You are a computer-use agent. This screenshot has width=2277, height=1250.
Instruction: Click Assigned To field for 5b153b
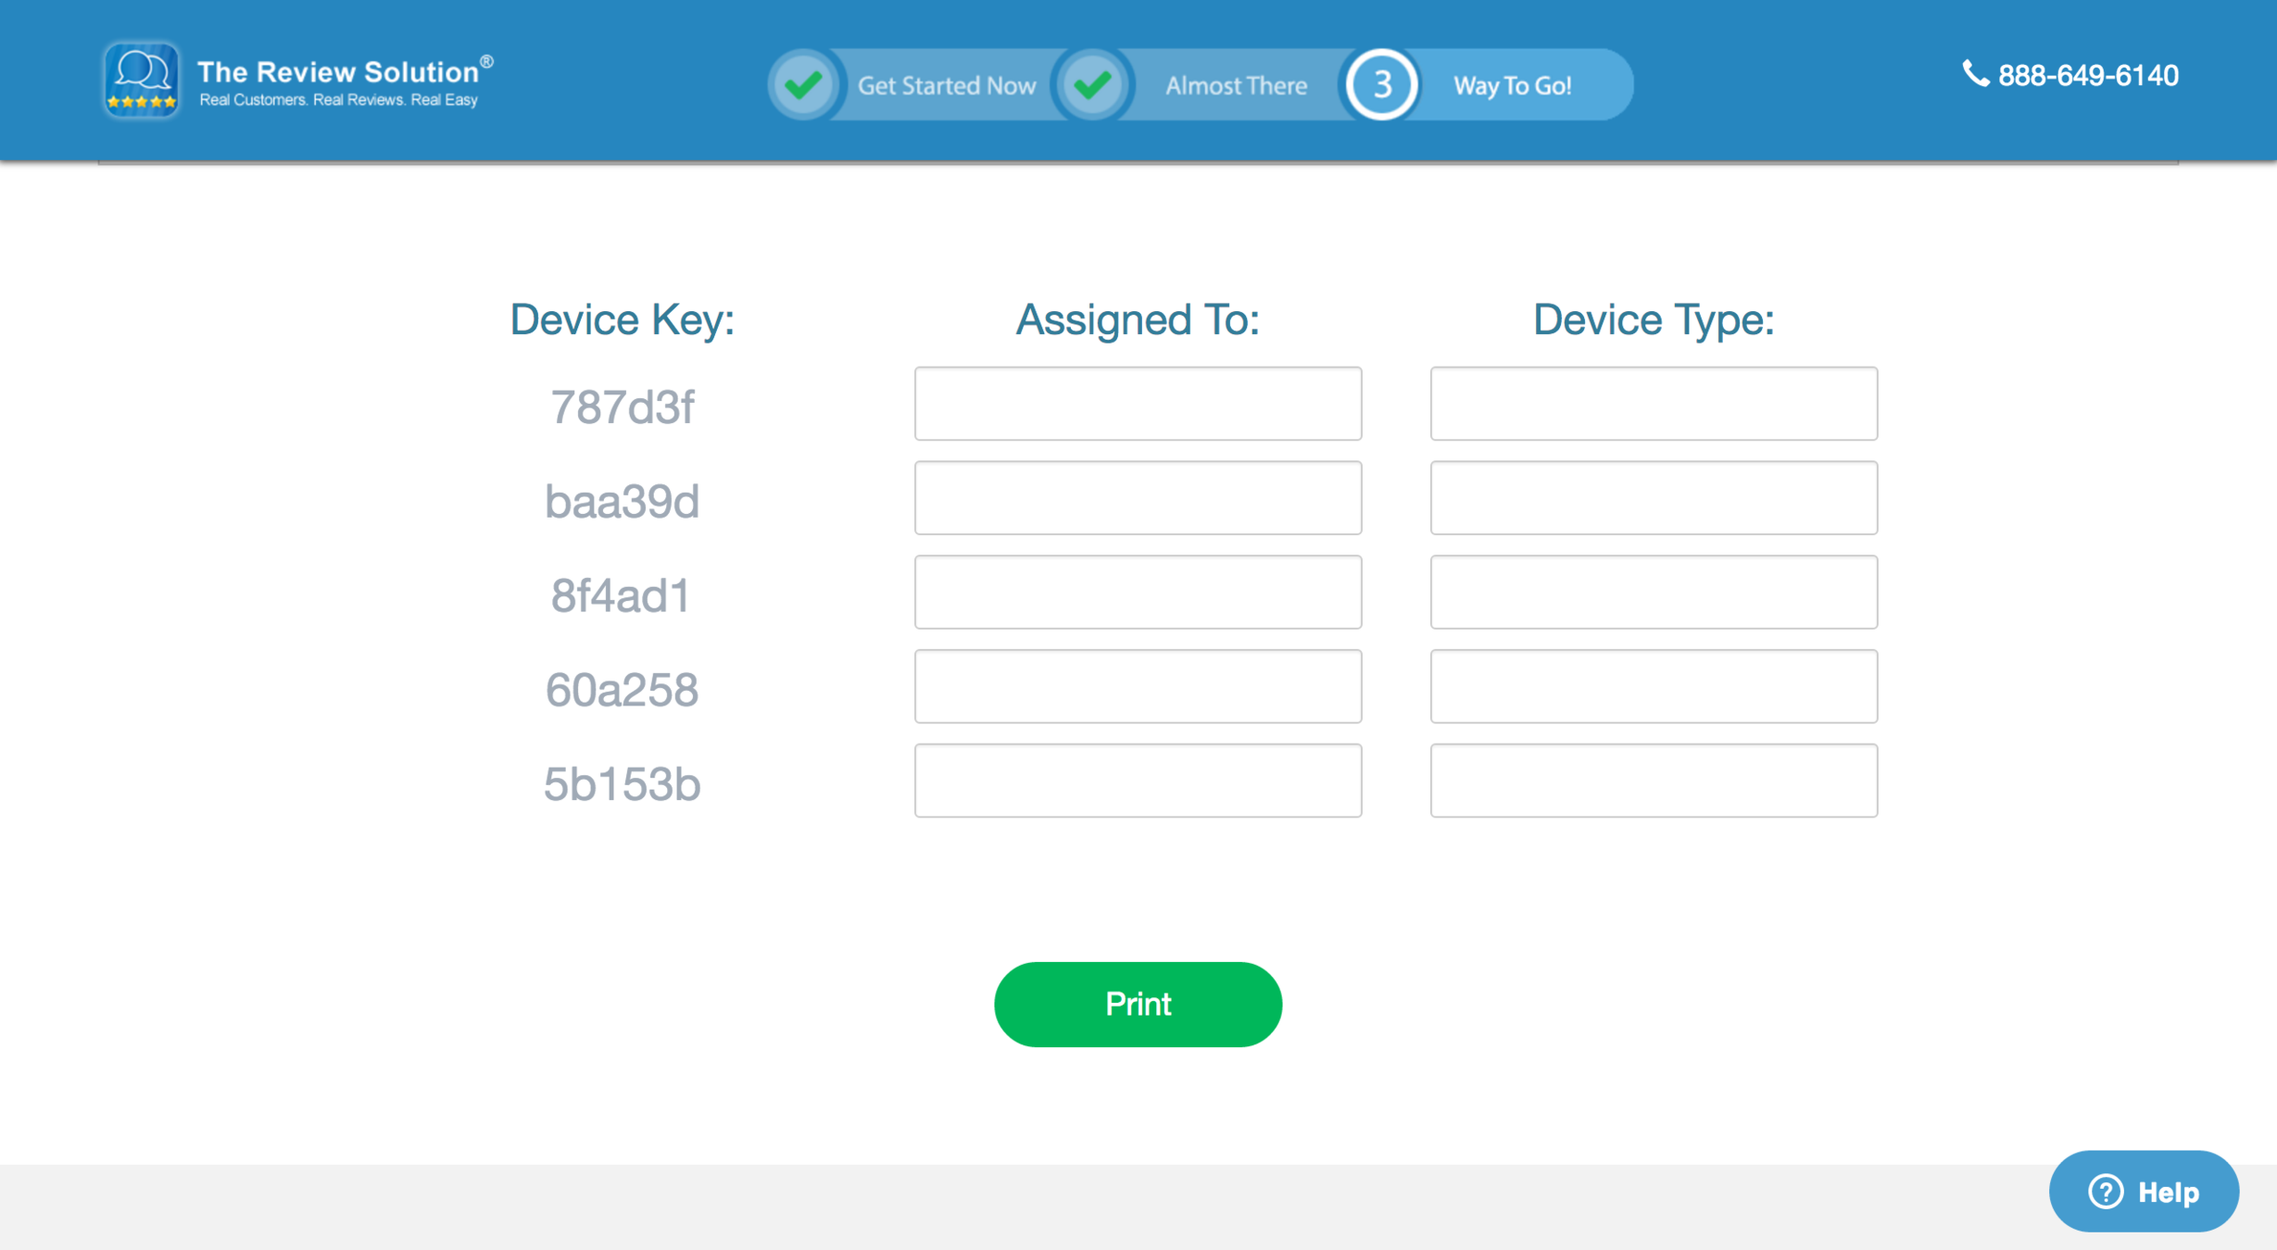tap(1138, 781)
